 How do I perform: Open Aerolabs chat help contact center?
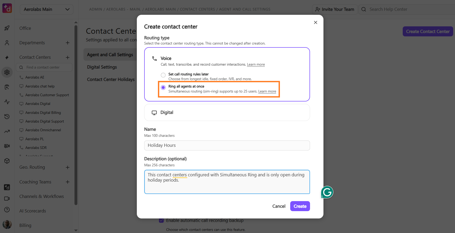[40, 86]
